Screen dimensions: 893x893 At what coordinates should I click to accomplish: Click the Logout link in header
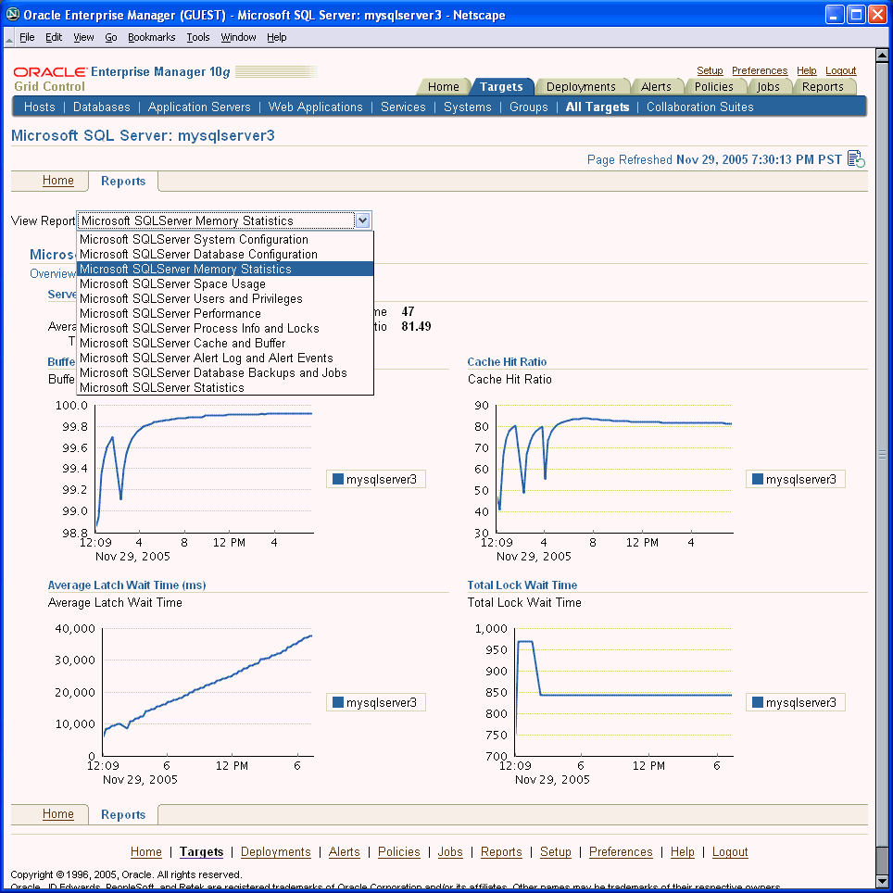click(x=841, y=70)
